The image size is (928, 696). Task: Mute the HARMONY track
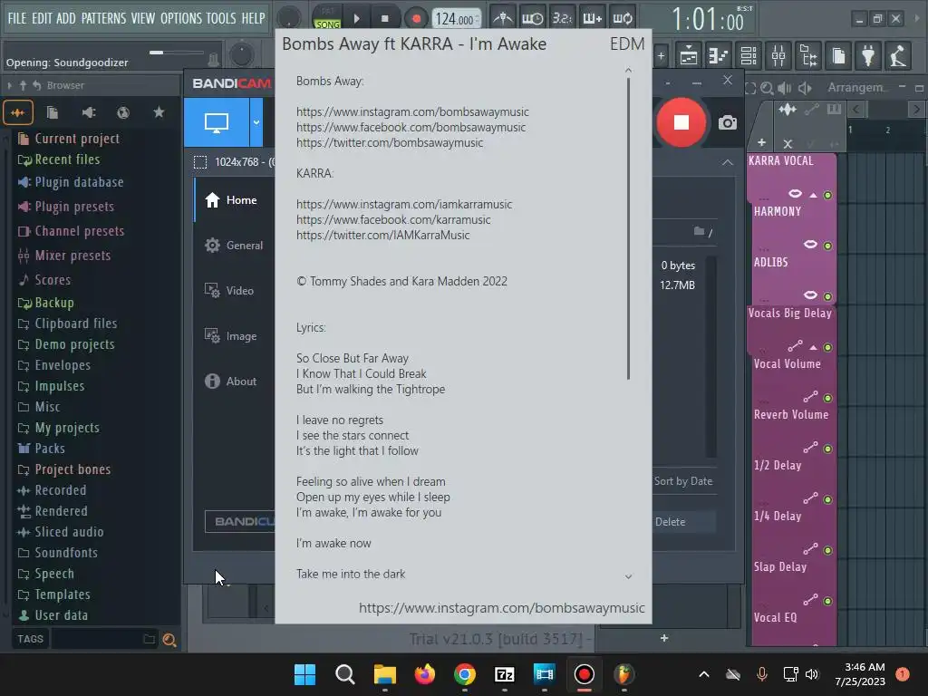click(828, 246)
